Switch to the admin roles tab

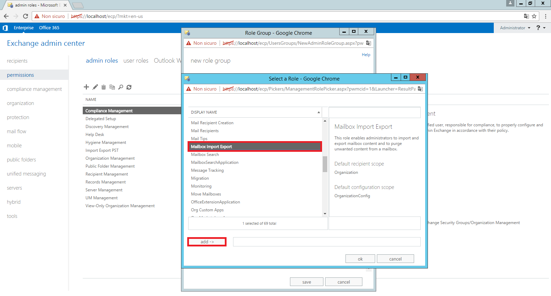tap(102, 61)
